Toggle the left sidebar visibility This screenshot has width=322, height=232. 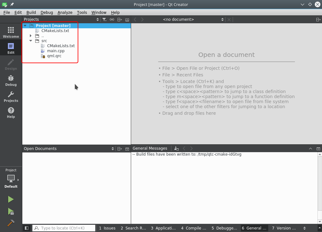(x=26, y=228)
